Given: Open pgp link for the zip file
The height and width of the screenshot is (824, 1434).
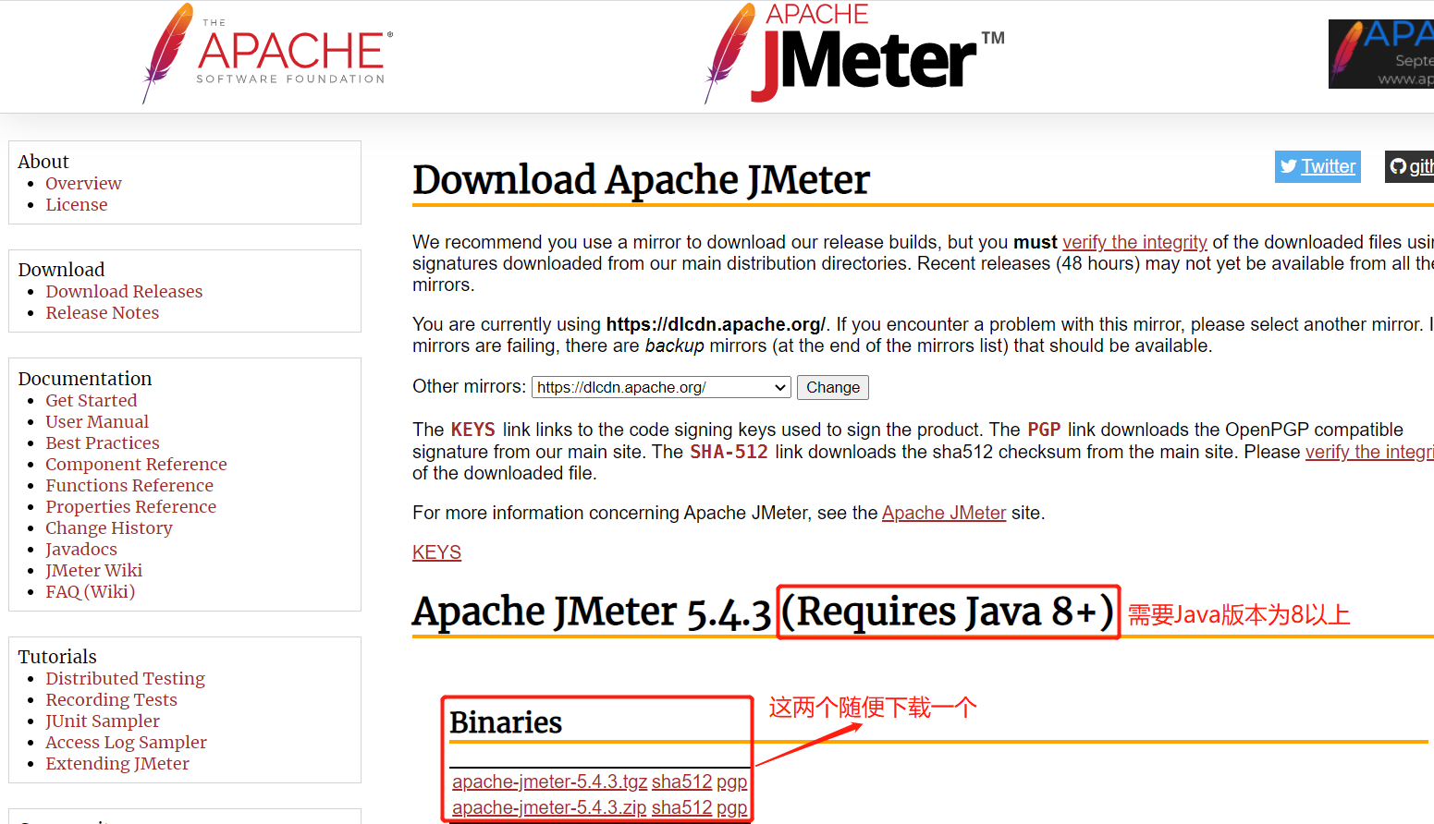Looking at the screenshot, I should pos(731,807).
